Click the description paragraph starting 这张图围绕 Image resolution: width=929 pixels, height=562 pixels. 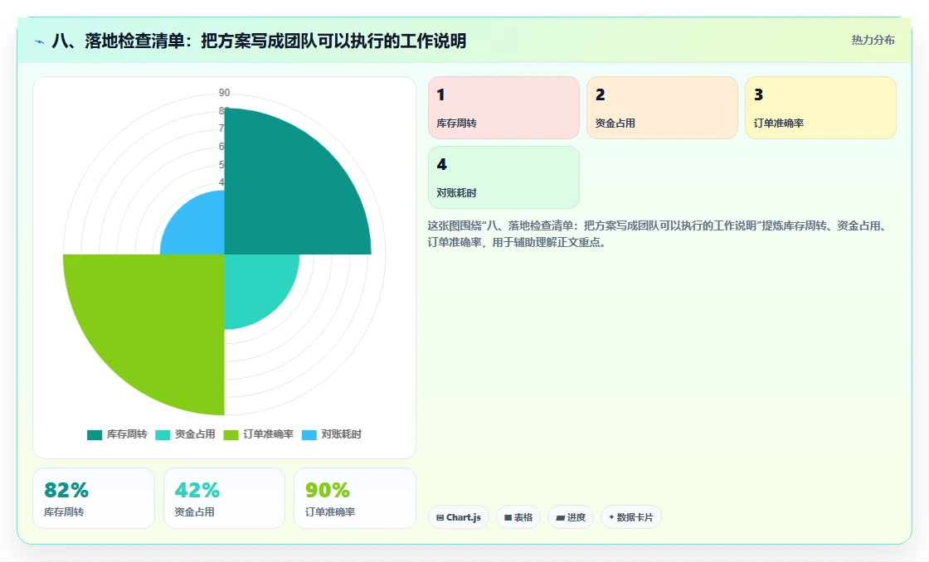pyautogui.click(x=658, y=234)
